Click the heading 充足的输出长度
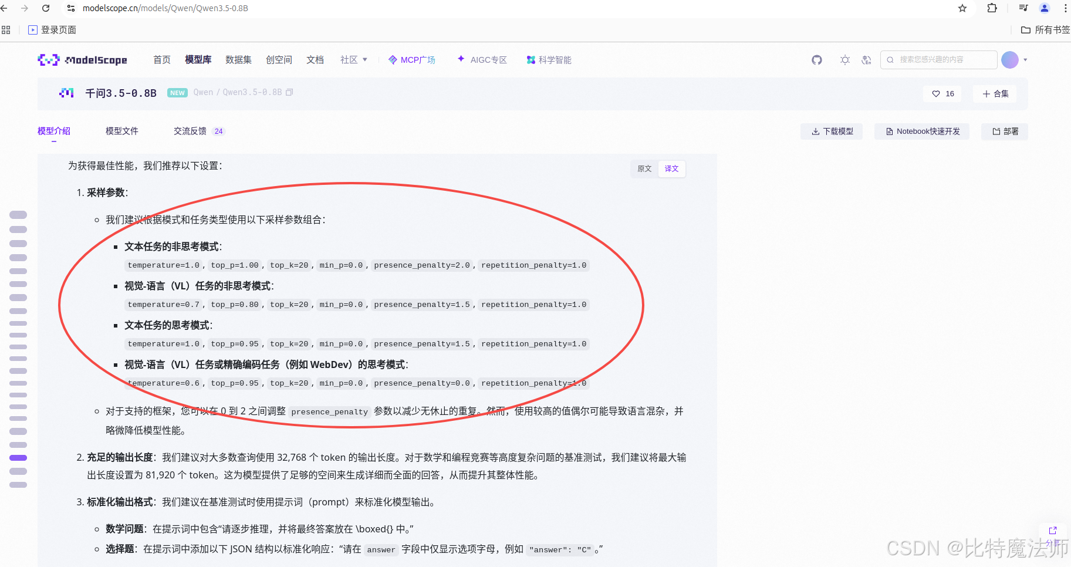Image resolution: width=1071 pixels, height=567 pixels. (120, 457)
